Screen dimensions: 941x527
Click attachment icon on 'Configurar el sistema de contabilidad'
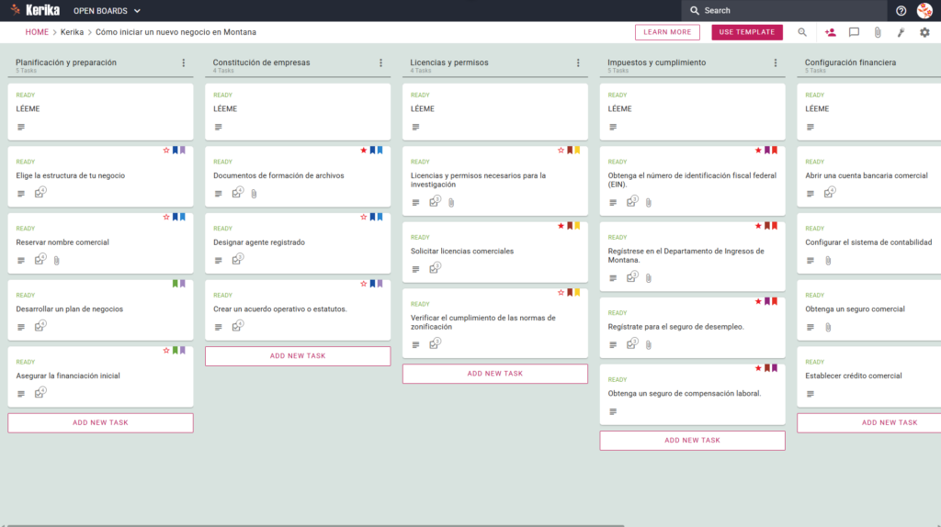pyautogui.click(x=828, y=260)
